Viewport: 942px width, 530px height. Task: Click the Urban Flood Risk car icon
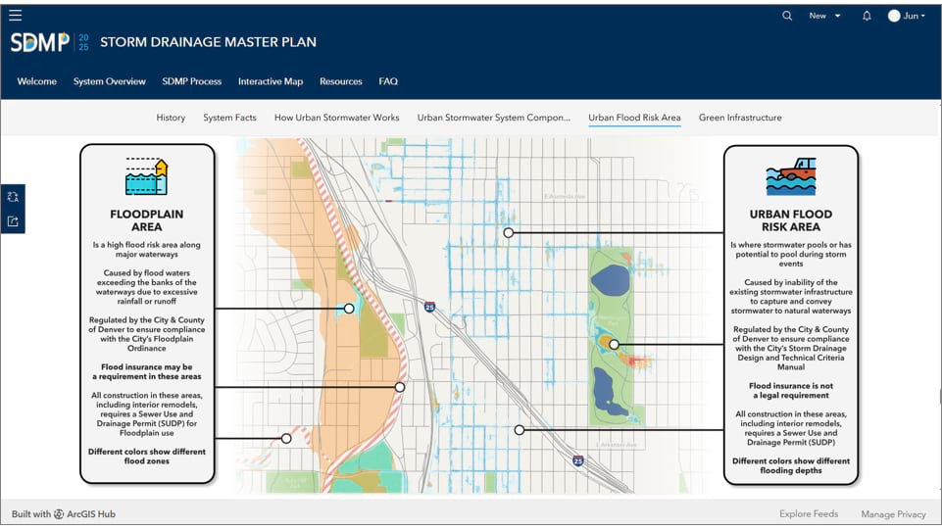coord(791,176)
